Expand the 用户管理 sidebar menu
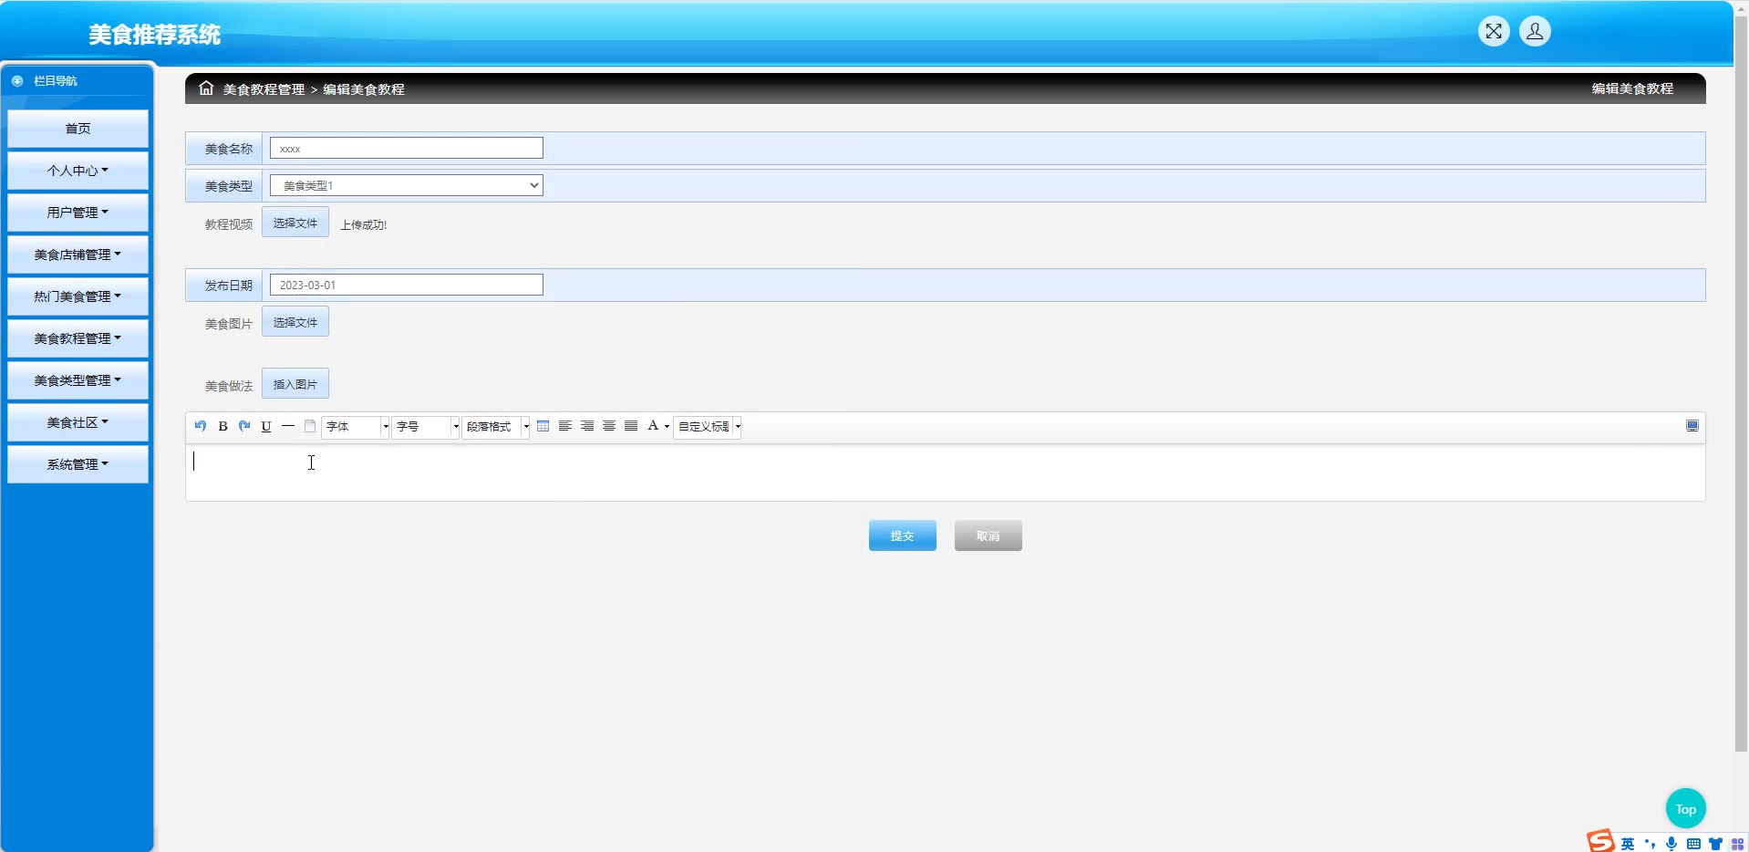 pyautogui.click(x=78, y=213)
